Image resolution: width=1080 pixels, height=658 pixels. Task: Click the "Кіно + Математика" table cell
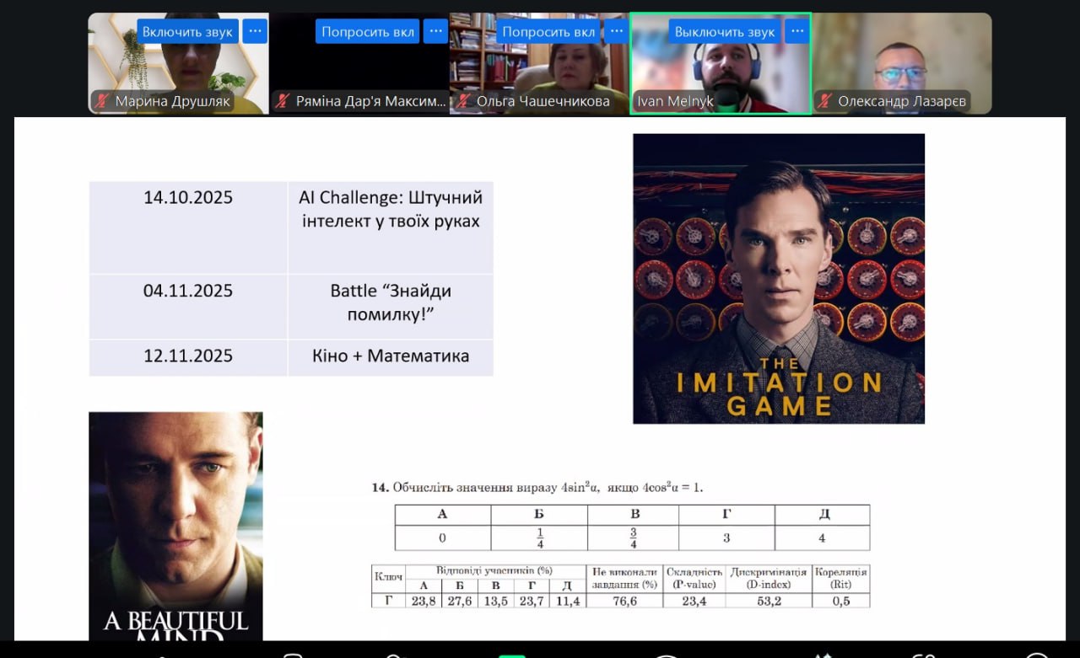(x=390, y=356)
